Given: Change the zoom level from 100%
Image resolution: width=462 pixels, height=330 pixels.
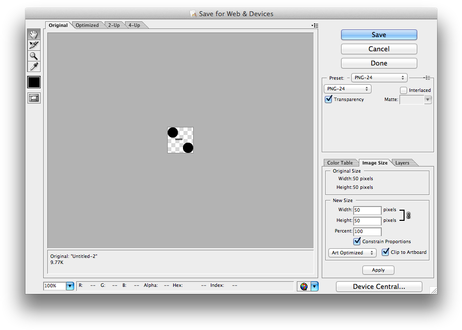Looking at the screenshot, I should (x=70, y=286).
